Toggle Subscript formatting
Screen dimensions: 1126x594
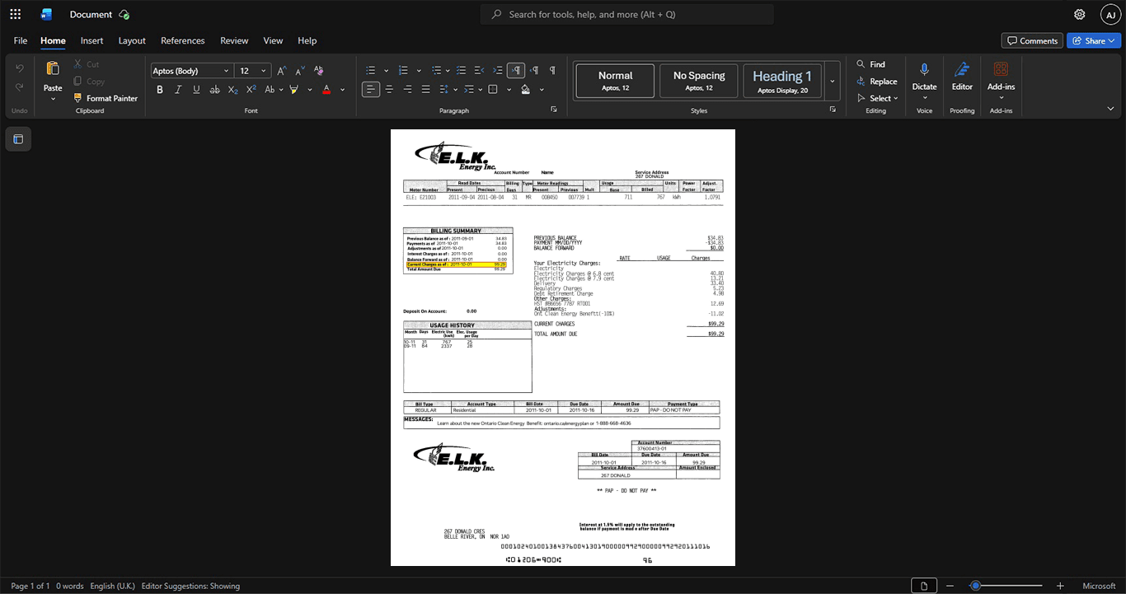point(232,89)
